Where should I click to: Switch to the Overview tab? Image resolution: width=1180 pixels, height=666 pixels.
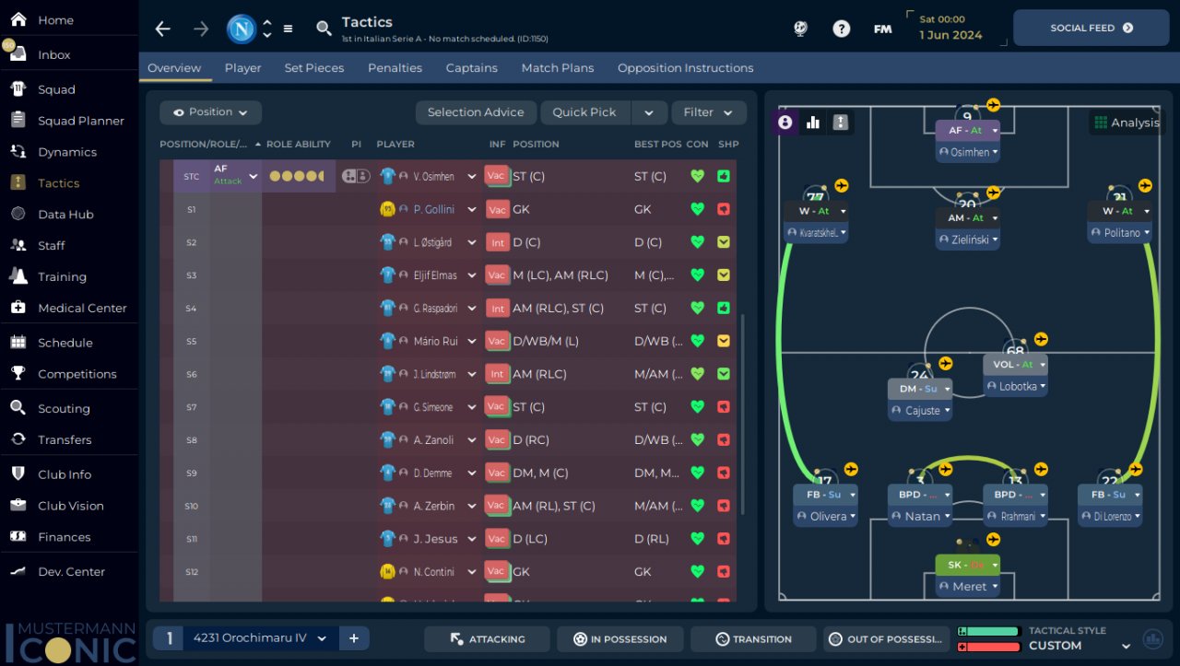click(174, 68)
